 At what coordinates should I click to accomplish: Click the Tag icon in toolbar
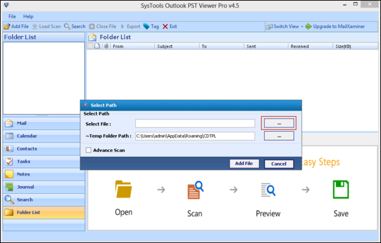click(x=146, y=26)
